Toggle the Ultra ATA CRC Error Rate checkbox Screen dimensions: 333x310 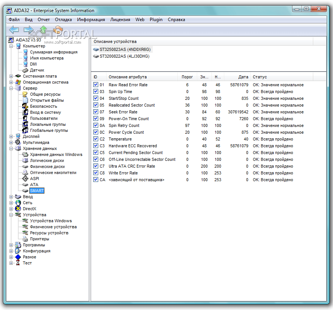coord(96,166)
